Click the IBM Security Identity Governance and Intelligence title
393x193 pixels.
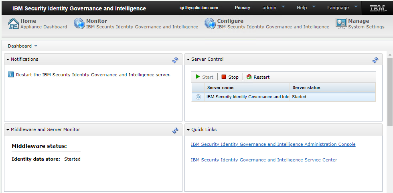(x=79, y=8)
